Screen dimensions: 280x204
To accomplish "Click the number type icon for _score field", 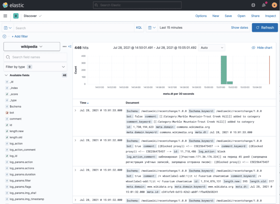I will coord(7,94).
